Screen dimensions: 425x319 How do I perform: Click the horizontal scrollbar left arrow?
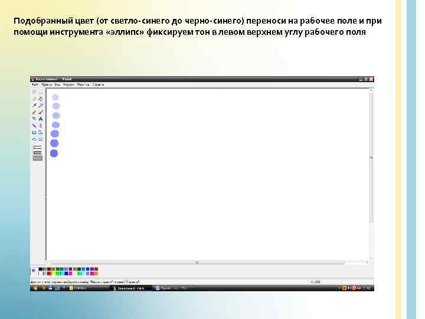point(48,262)
